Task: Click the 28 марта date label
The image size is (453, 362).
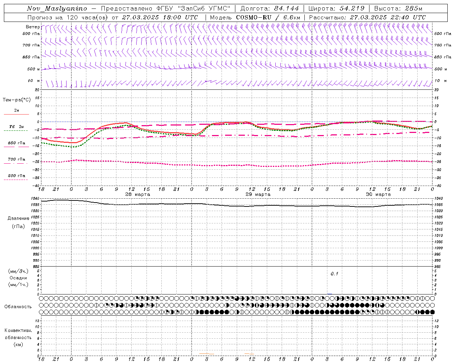Action: (x=138, y=194)
